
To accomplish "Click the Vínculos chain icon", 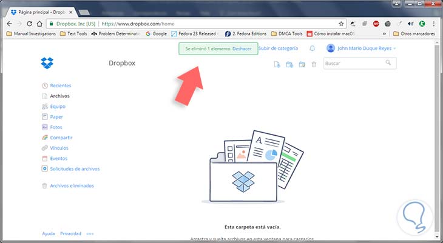I will 45,148.
